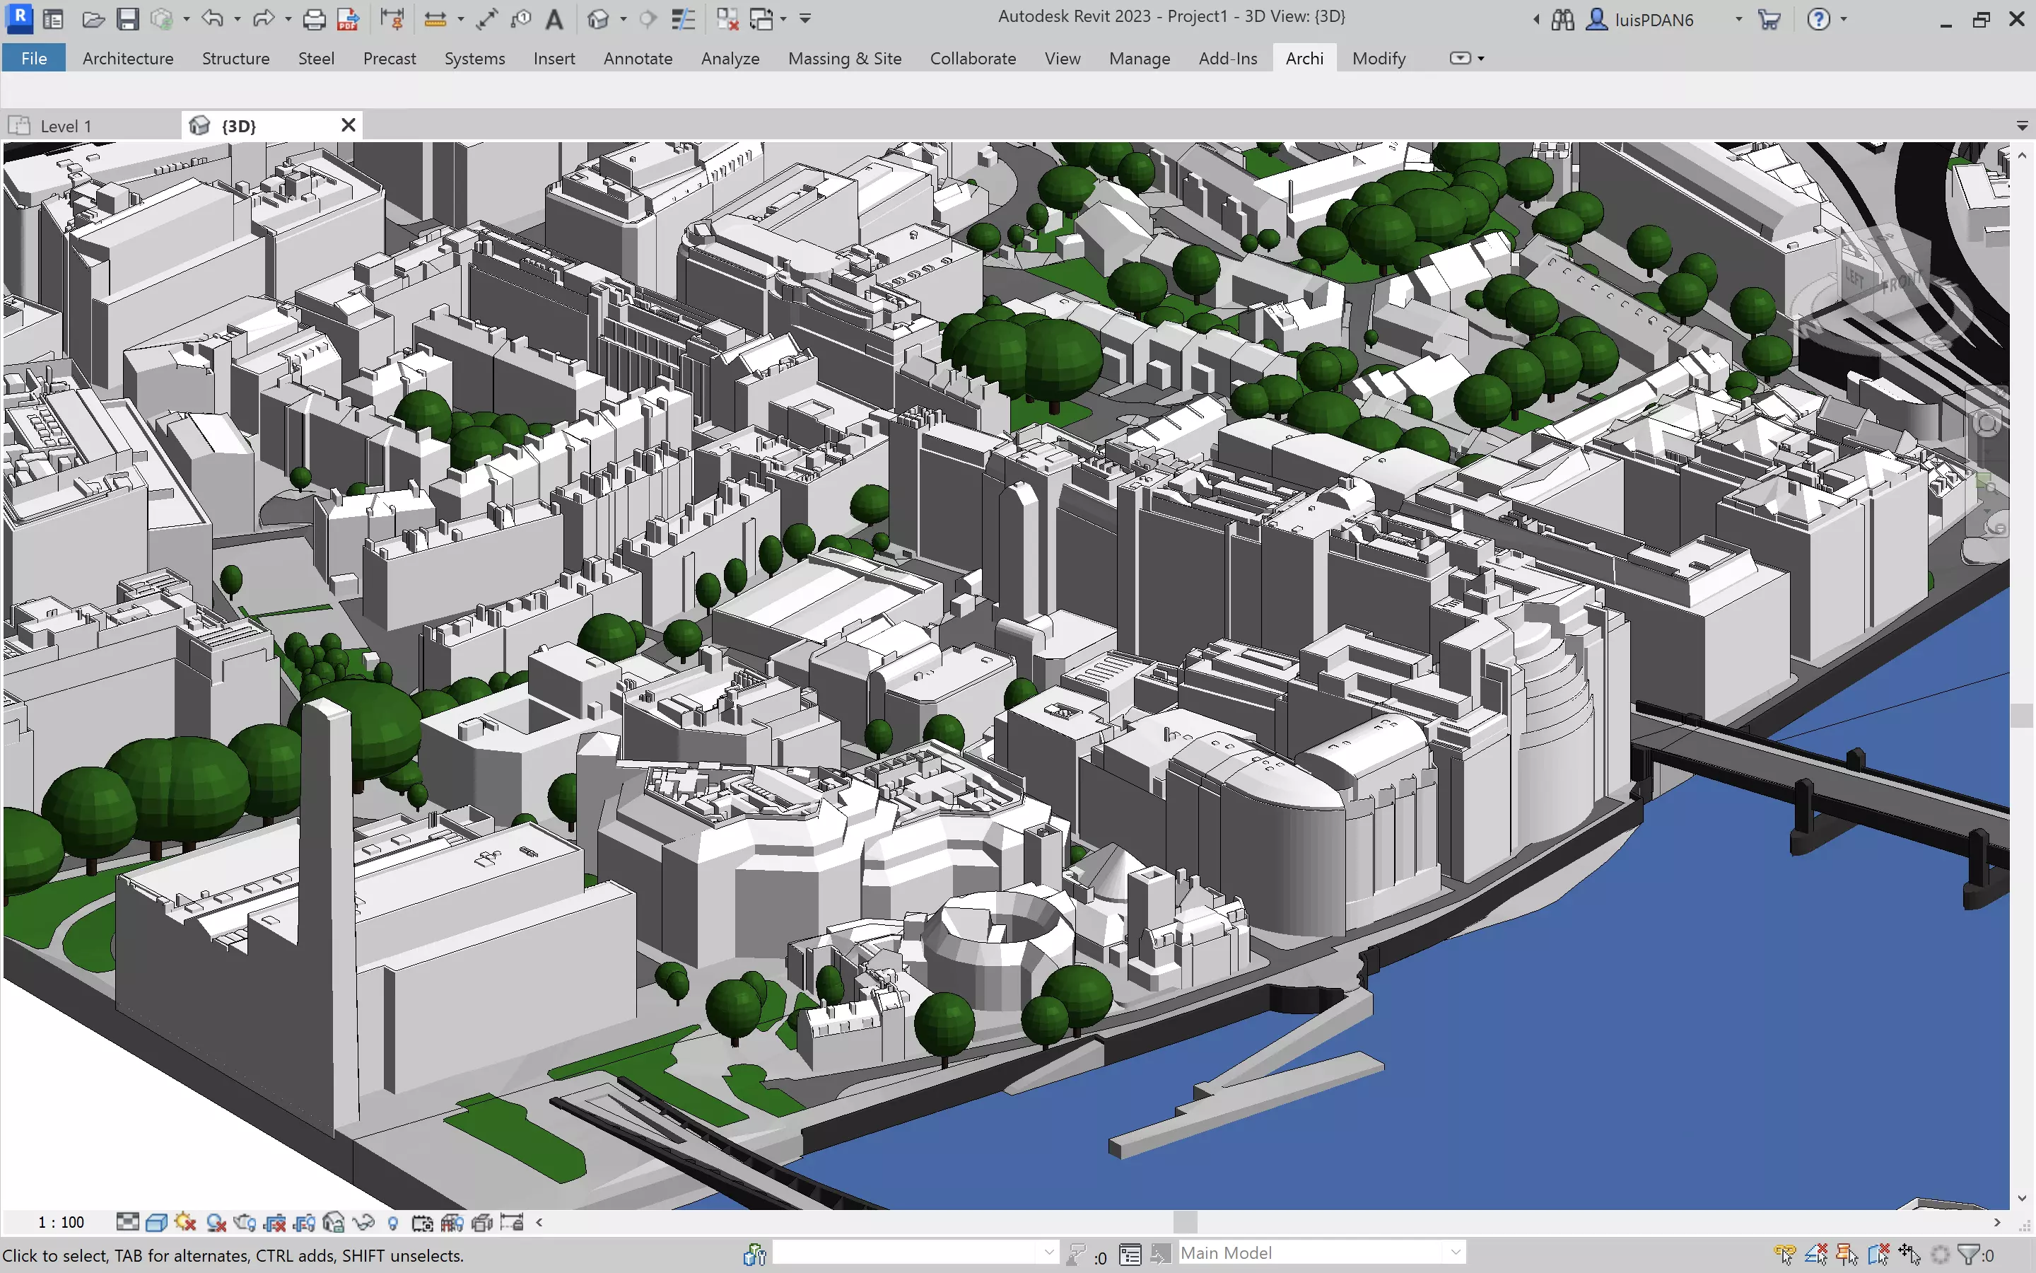
Task: Export the view to PDF
Action: (x=346, y=18)
